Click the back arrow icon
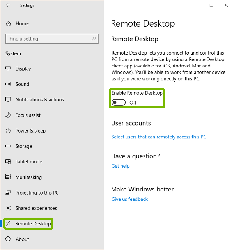This screenshot has width=234, height=250. [x=8, y=5]
